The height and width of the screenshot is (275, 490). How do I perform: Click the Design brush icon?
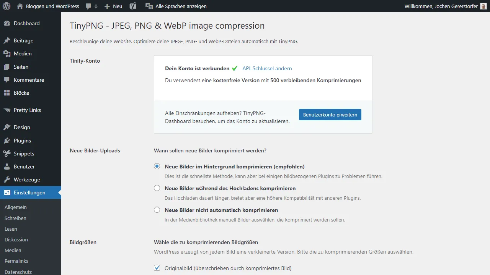7,127
